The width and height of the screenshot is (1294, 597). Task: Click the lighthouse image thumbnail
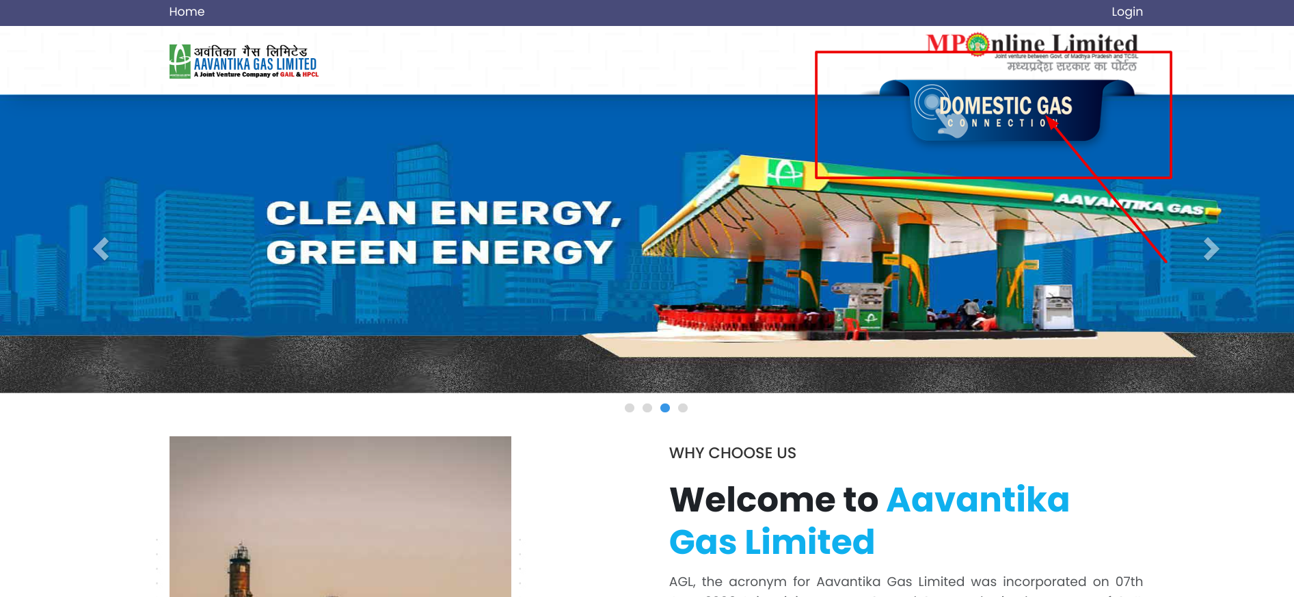click(340, 516)
